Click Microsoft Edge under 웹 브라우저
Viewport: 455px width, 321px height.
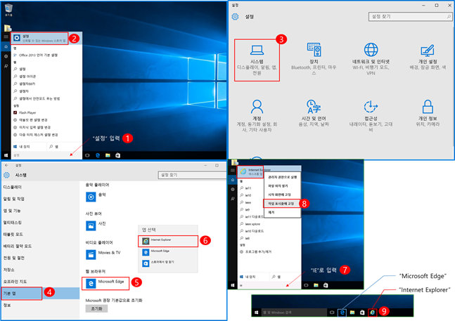pyautogui.click(x=105, y=283)
